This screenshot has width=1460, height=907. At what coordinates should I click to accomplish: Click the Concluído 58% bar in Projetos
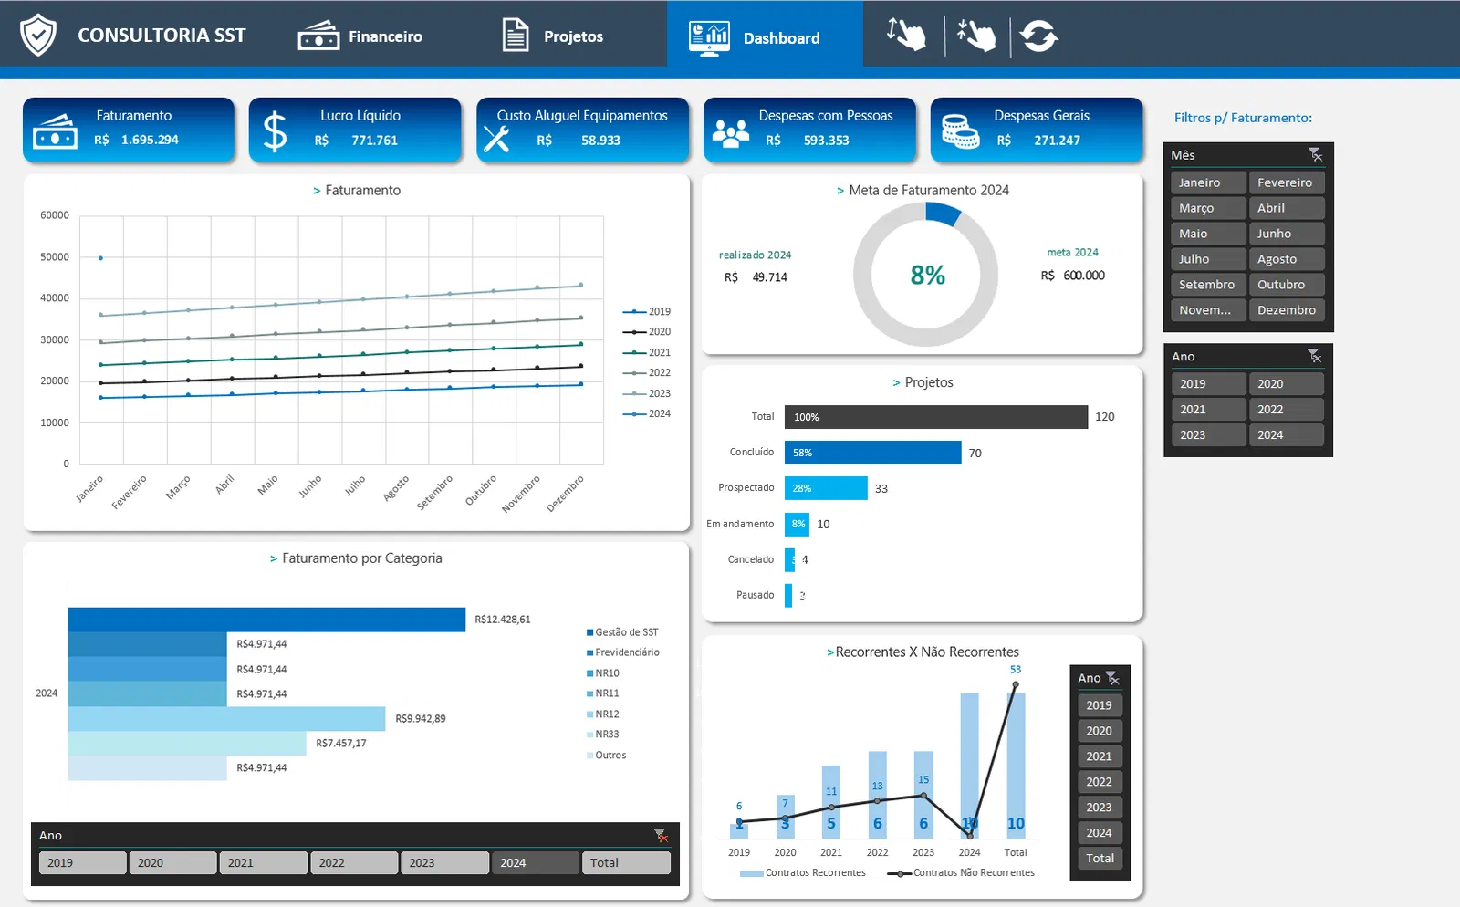pyautogui.click(x=872, y=453)
